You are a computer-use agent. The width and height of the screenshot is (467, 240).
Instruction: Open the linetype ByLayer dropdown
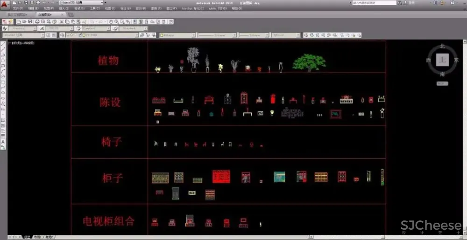(x=234, y=35)
